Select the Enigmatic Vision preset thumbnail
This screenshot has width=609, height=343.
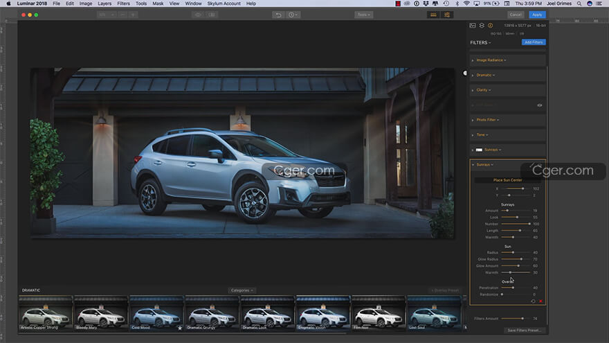322,313
